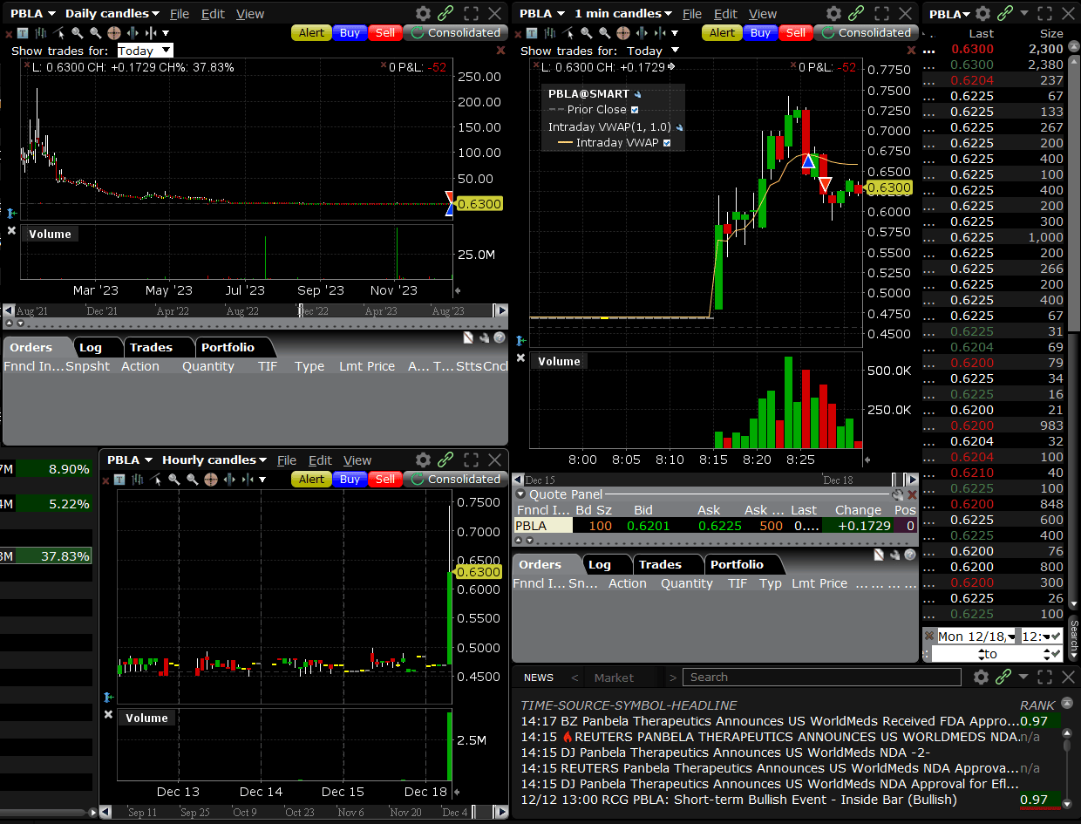This screenshot has width=1081, height=824.
Task: Click text tool icon in Hourly candles toolbar
Action: 119,480
